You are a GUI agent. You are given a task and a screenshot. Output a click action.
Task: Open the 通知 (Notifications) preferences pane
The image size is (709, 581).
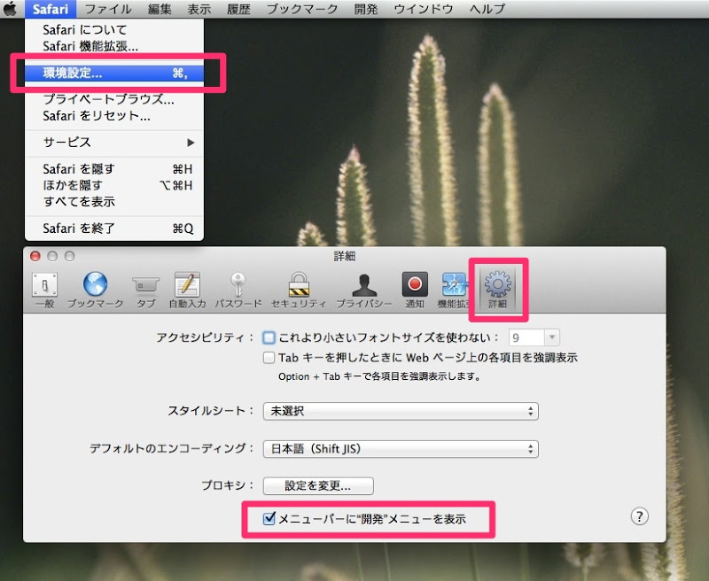click(415, 290)
